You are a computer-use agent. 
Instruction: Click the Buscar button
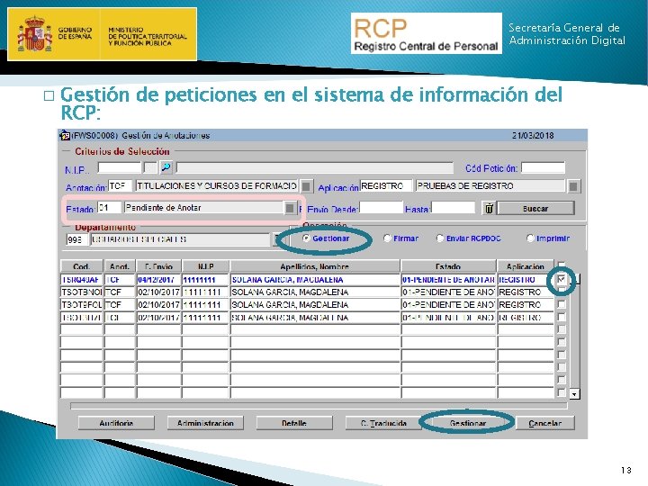tap(535, 208)
